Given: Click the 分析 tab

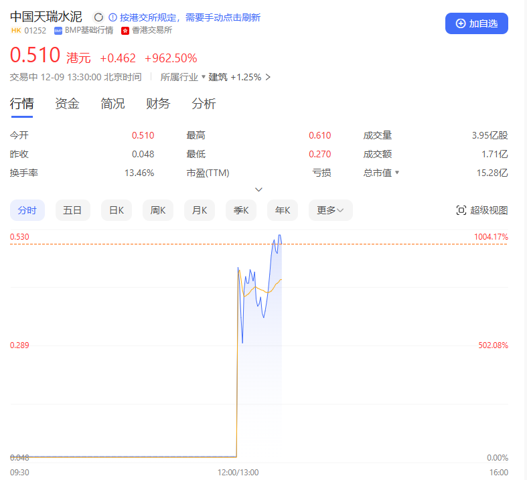Looking at the screenshot, I should (204, 104).
